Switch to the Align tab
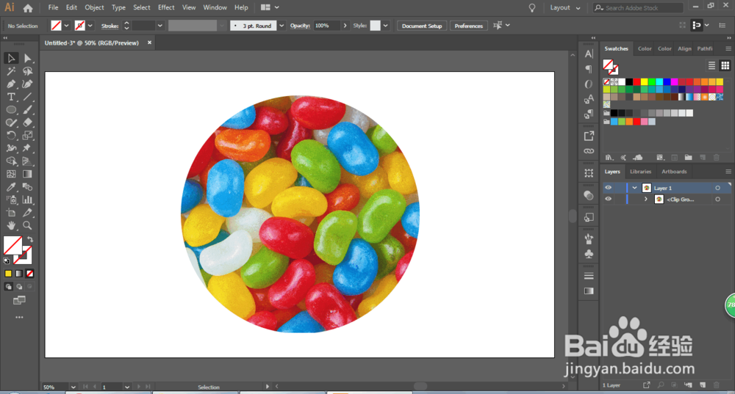The height and width of the screenshot is (394, 735). [x=684, y=48]
